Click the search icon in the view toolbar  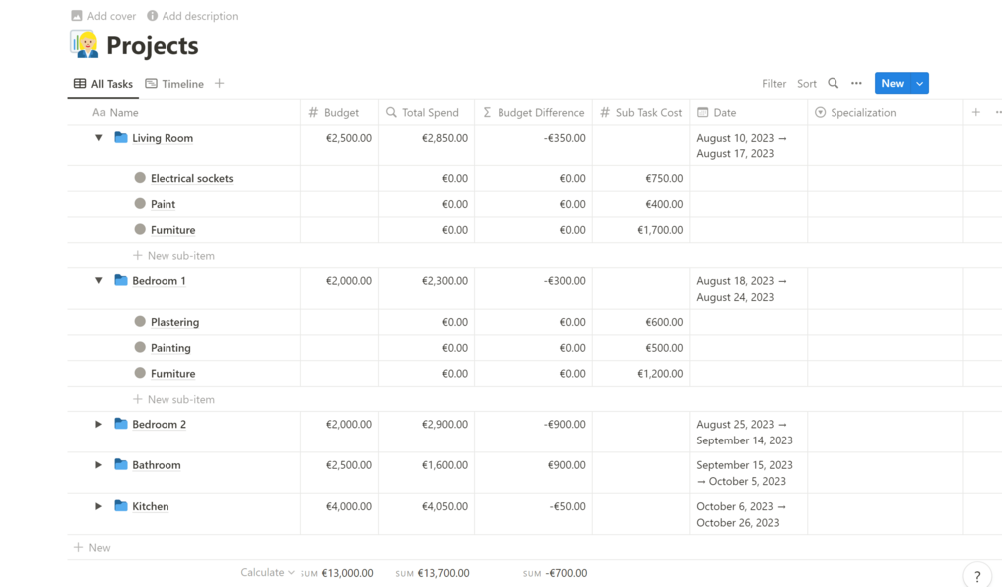point(832,84)
